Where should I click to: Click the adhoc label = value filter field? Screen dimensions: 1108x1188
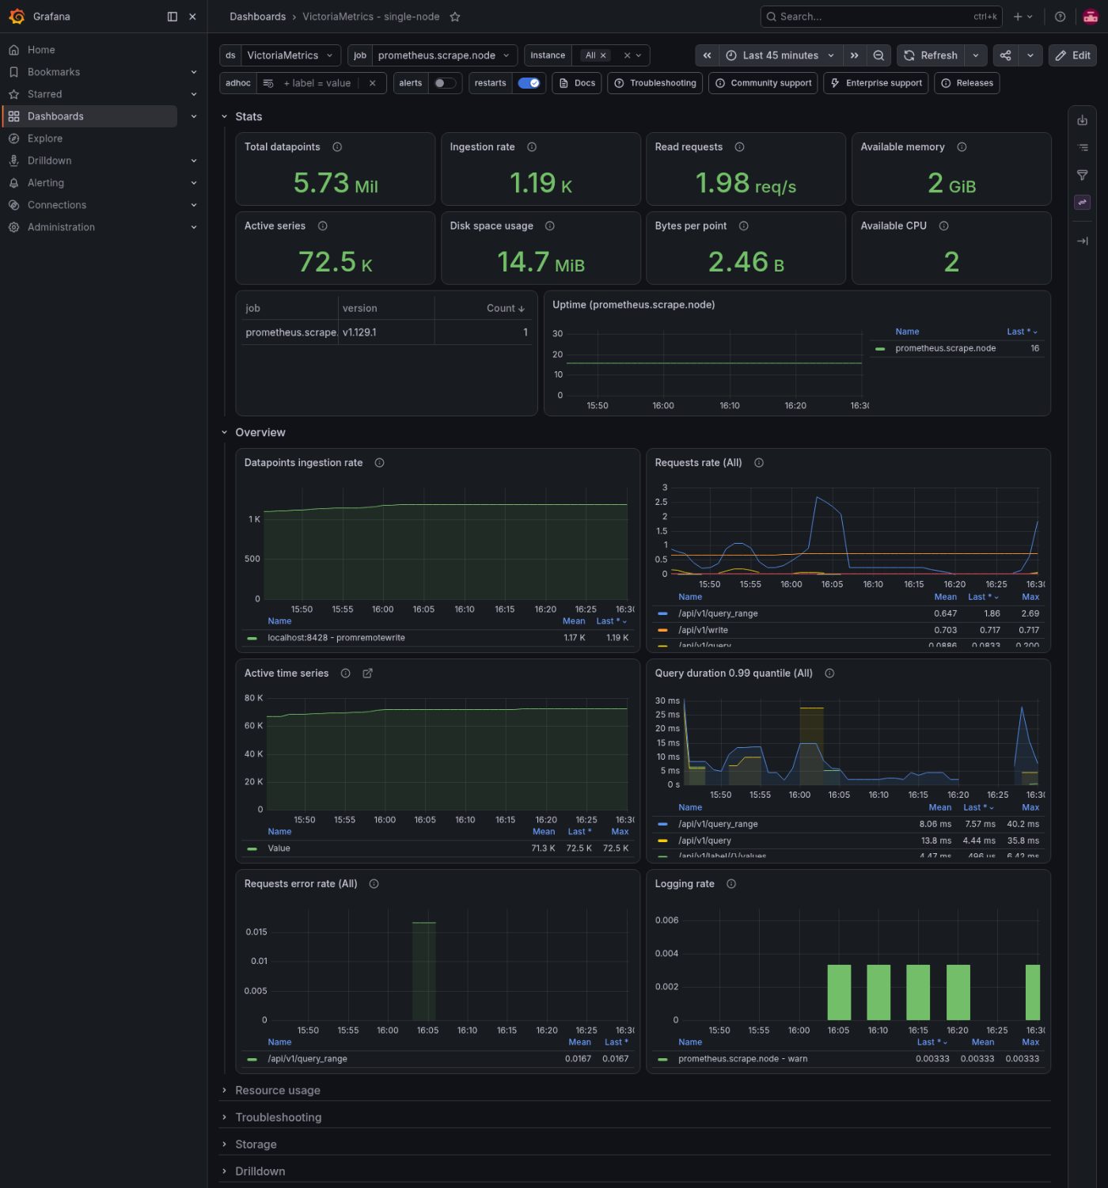point(317,83)
